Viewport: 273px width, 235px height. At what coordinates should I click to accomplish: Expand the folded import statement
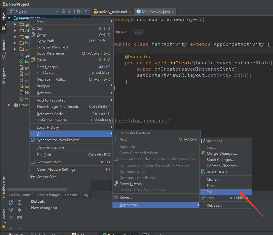[x=138, y=32]
